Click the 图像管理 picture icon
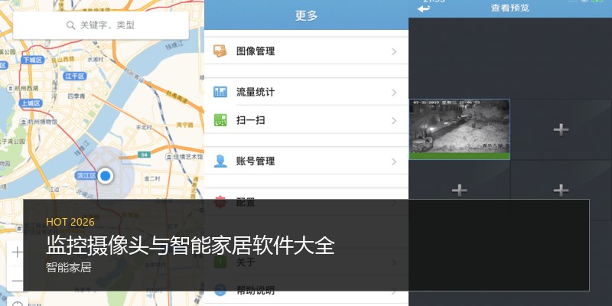The width and height of the screenshot is (612, 306). (220, 51)
